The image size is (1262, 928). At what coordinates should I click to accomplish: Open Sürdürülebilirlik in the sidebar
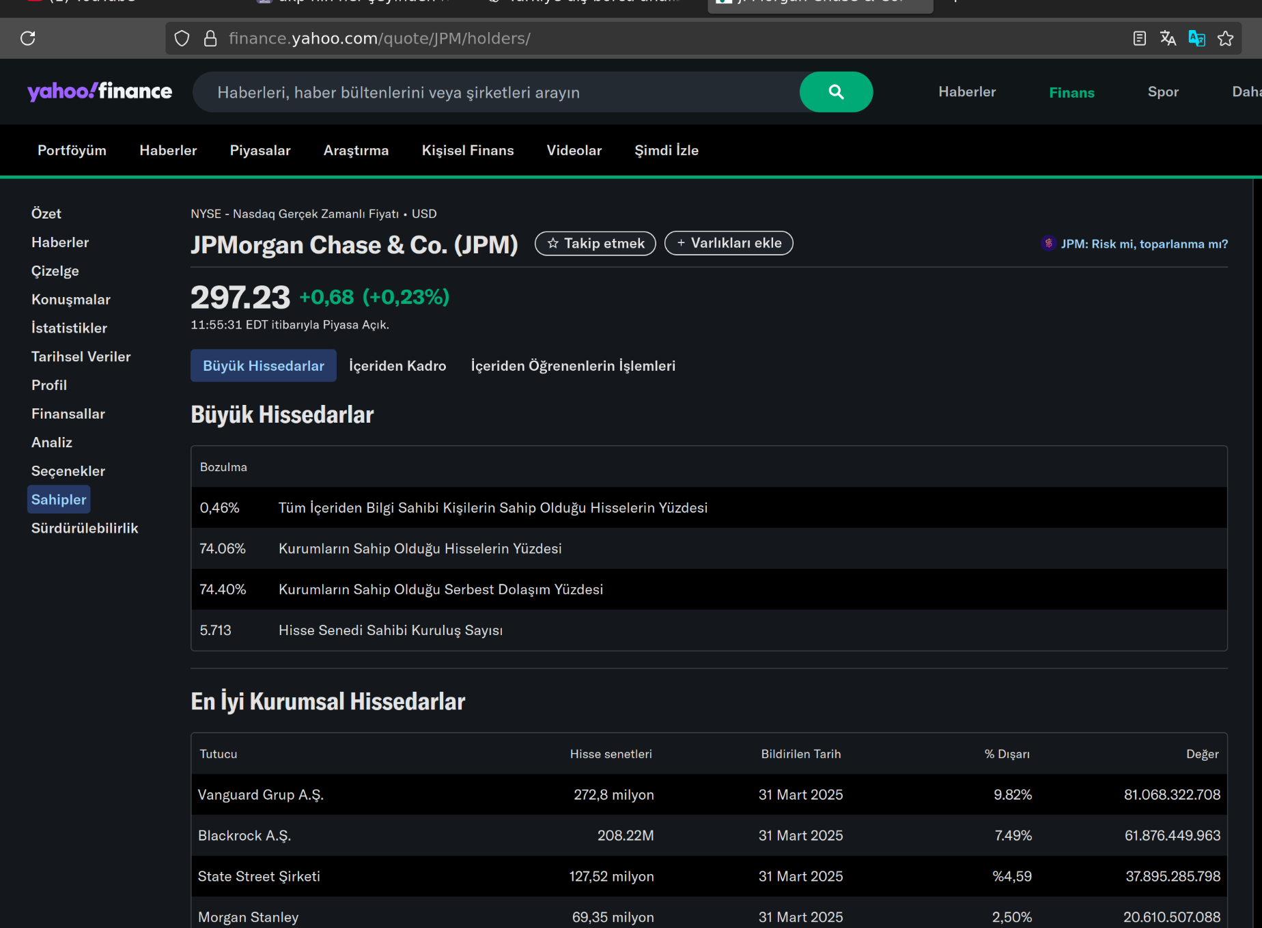click(x=85, y=529)
